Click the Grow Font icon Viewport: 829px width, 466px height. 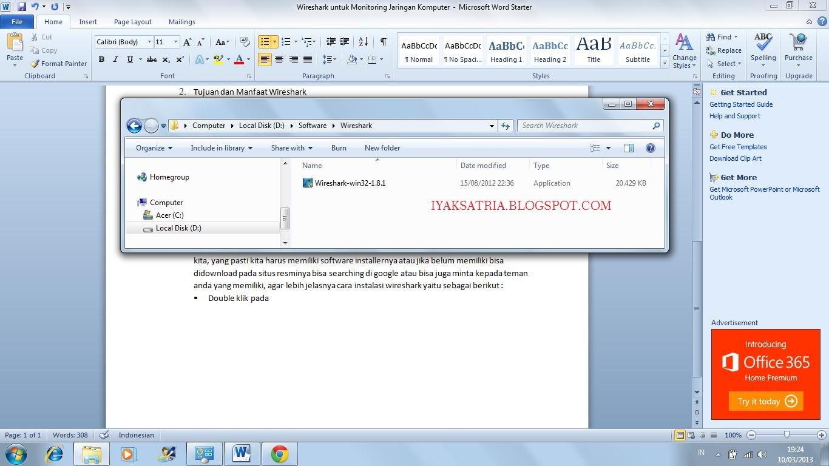188,42
